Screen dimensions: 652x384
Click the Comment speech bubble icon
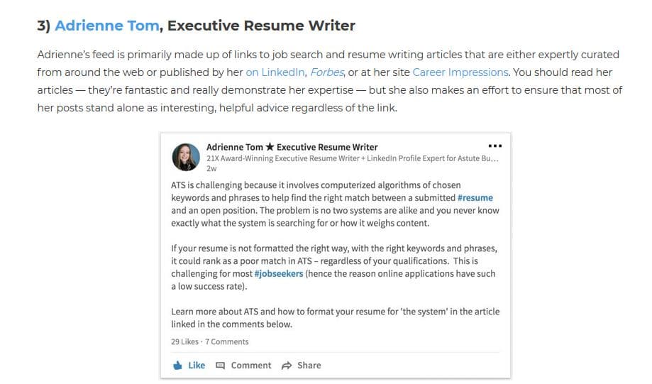(221, 366)
